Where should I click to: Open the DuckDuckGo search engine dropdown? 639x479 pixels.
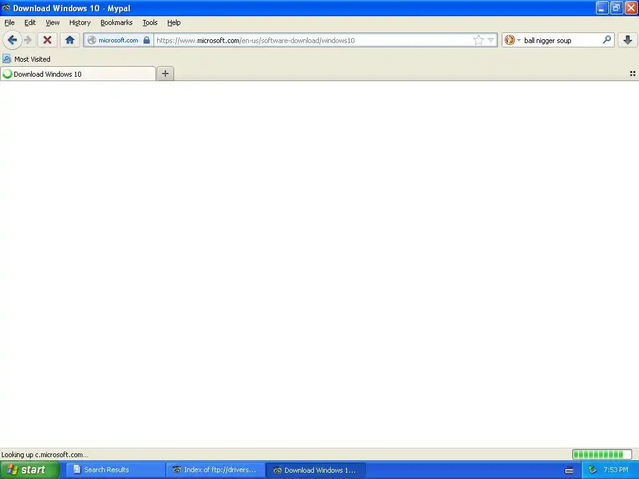pos(512,40)
